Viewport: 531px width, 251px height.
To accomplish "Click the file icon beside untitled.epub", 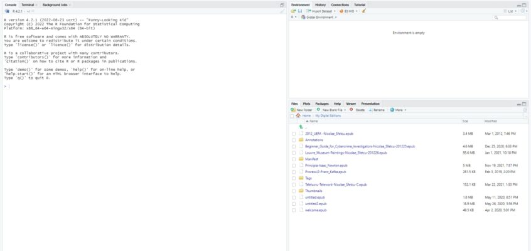I will click(301, 197).
